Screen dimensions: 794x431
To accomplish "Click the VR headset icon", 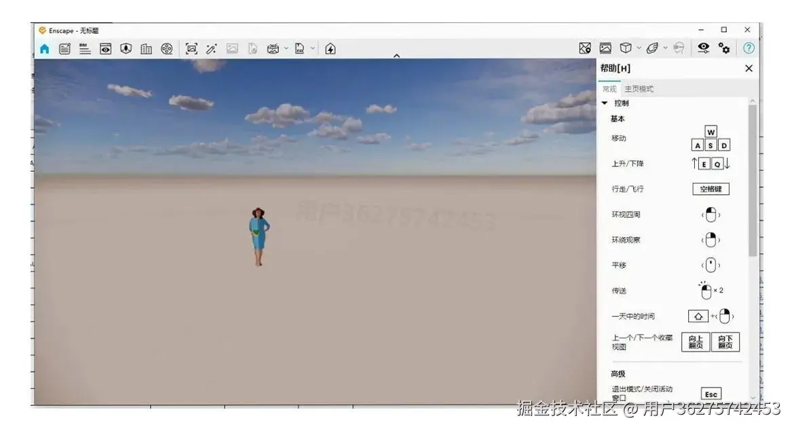I will click(x=679, y=48).
